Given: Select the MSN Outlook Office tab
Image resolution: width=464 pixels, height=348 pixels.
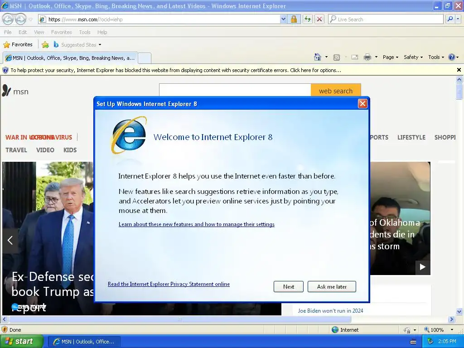Looking at the screenshot, I should [x=70, y=58].
